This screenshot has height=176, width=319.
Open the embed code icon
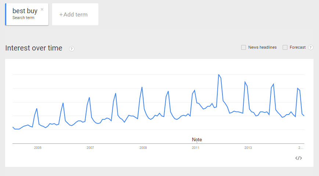click(298, 158)
